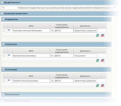
Task: Click the Консультант position field
Action: click(x=85, y=56)
